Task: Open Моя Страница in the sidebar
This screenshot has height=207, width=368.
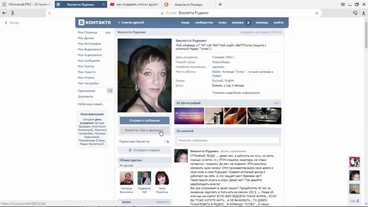Action: [x=87, y=32]
